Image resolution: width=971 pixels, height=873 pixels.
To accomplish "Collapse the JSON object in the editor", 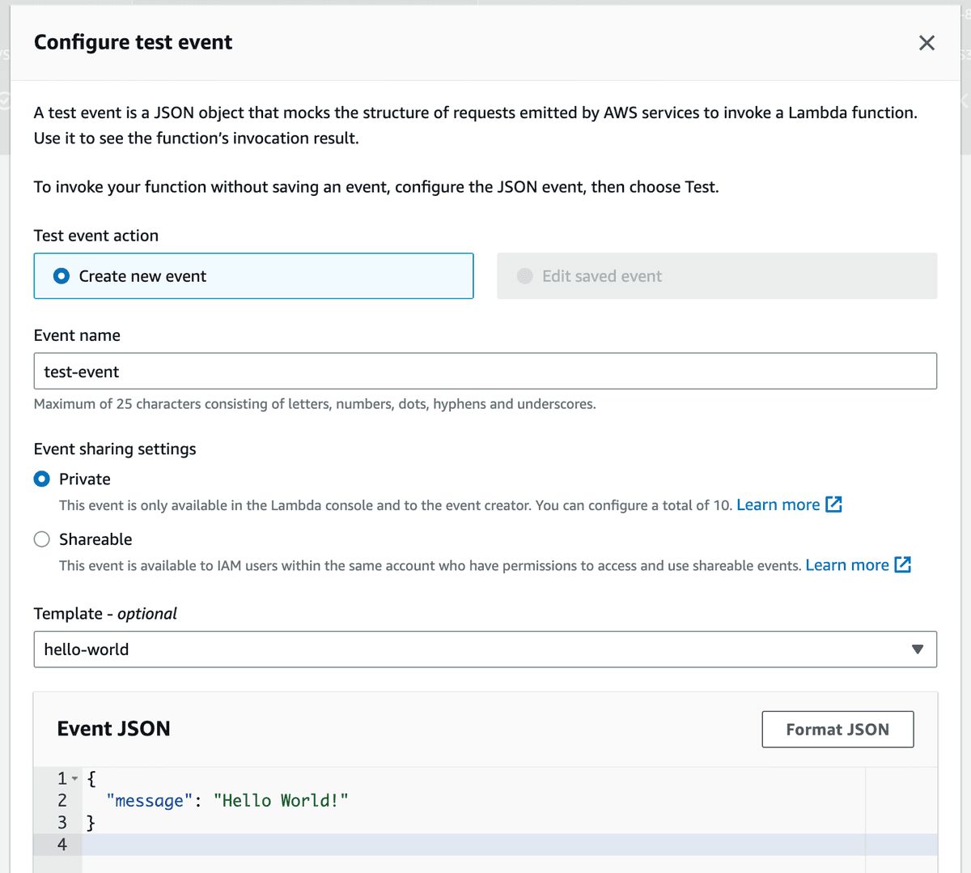I will point(74,777).
